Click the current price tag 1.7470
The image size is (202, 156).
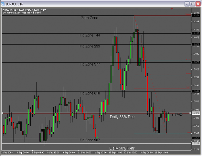[x=196, y=113]
